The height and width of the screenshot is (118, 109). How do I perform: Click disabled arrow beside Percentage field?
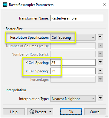pyautogui.click(x=100, y=79)
